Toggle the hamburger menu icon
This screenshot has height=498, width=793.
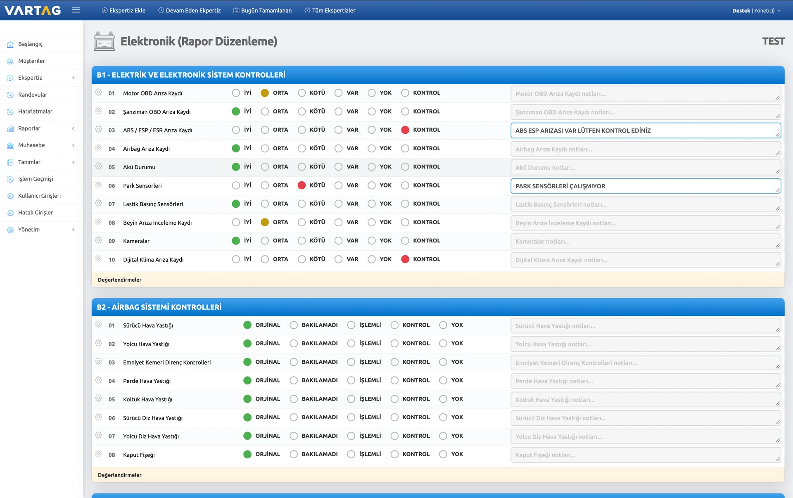pos(76,10)
